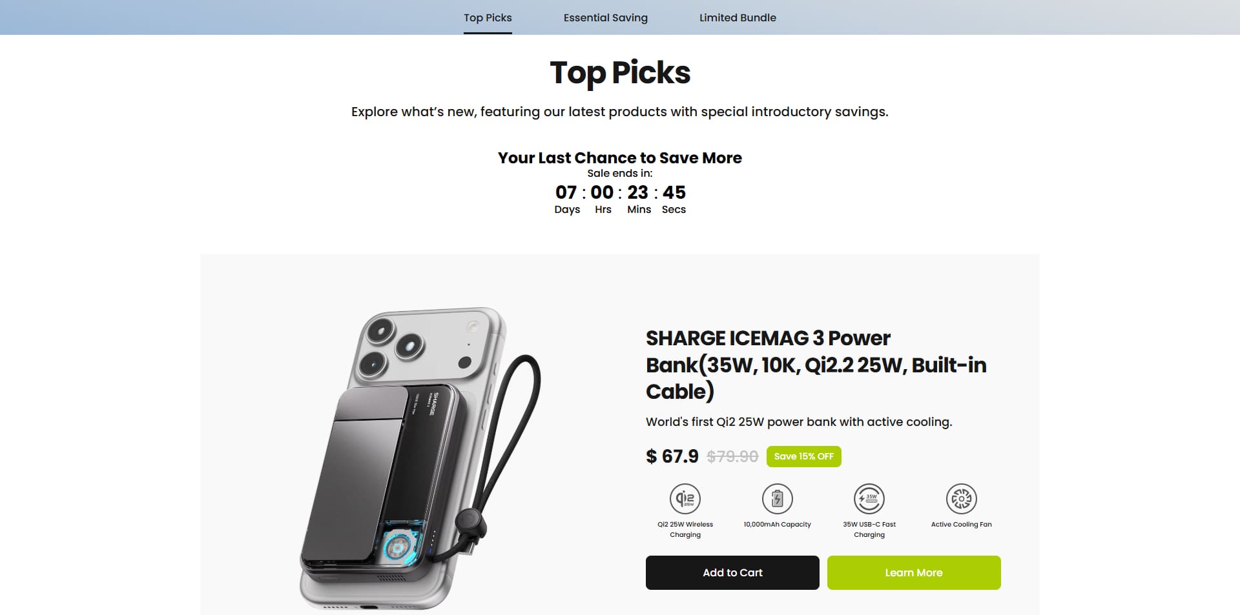Screen dimensions: 1240x615
Task: Click the 35W USB-C fast charging icon
Action: pyautogui.click(x=869, y=499)
